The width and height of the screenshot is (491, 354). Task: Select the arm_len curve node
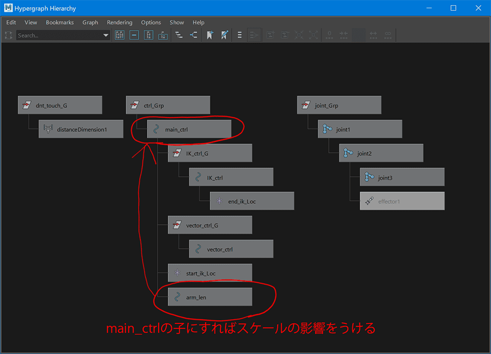[x=210, y=297]
